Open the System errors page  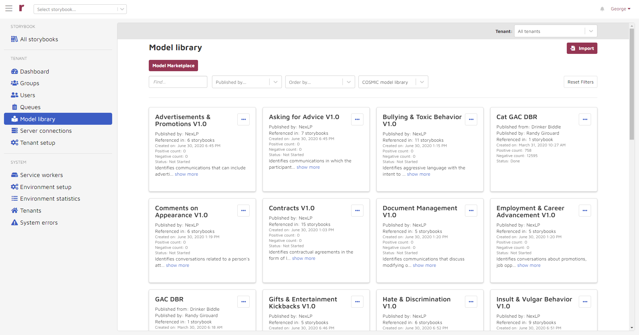[58, 223]
